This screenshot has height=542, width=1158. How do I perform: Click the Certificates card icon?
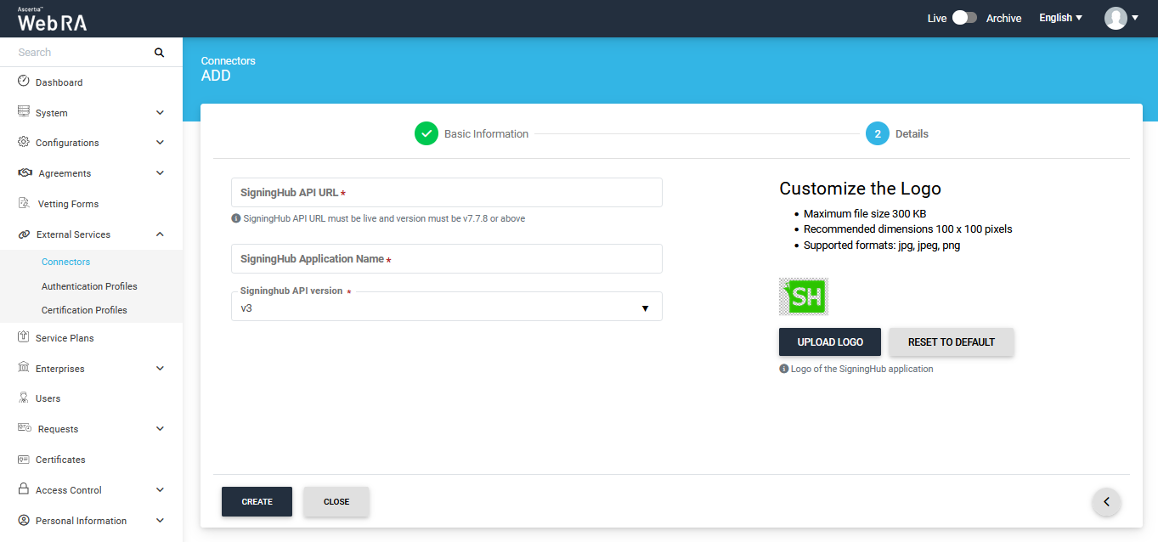coord(24,459)
